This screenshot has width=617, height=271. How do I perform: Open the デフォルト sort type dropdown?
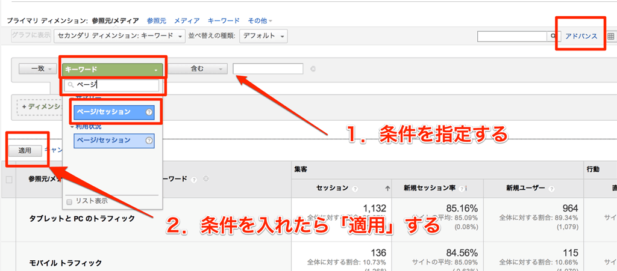click(263, 36)
